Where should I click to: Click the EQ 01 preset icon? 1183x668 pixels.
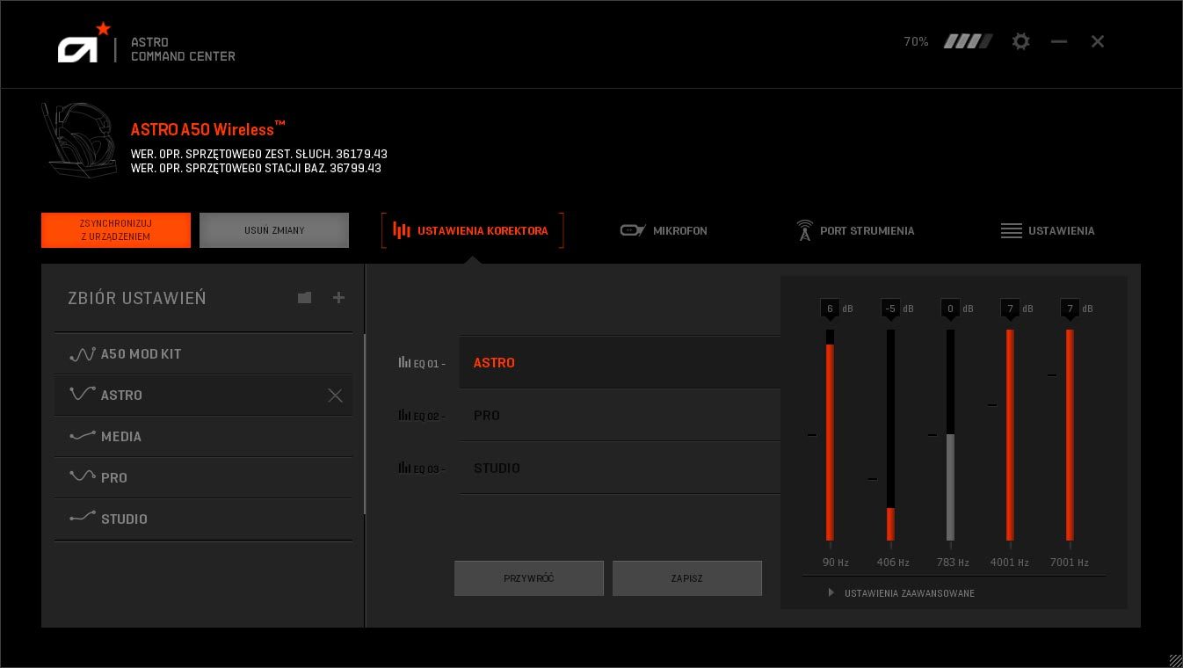click(404, 362)
